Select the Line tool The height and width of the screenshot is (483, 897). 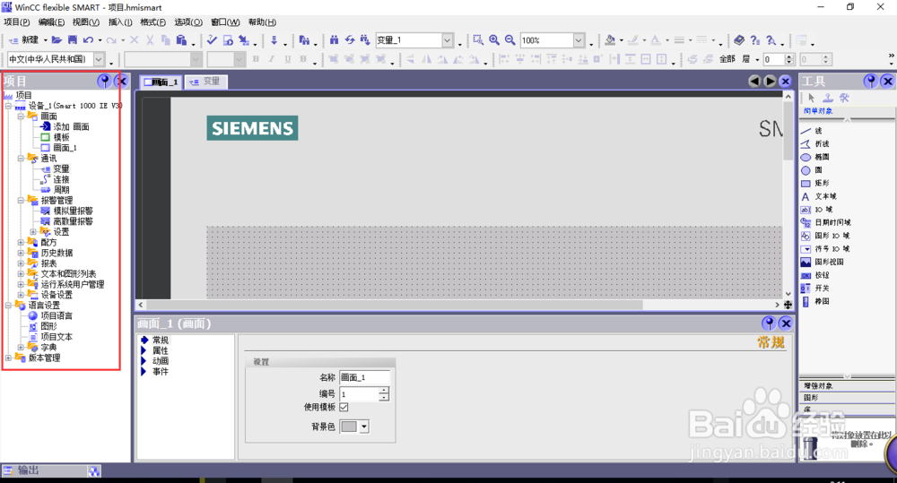tap(813, 131)
